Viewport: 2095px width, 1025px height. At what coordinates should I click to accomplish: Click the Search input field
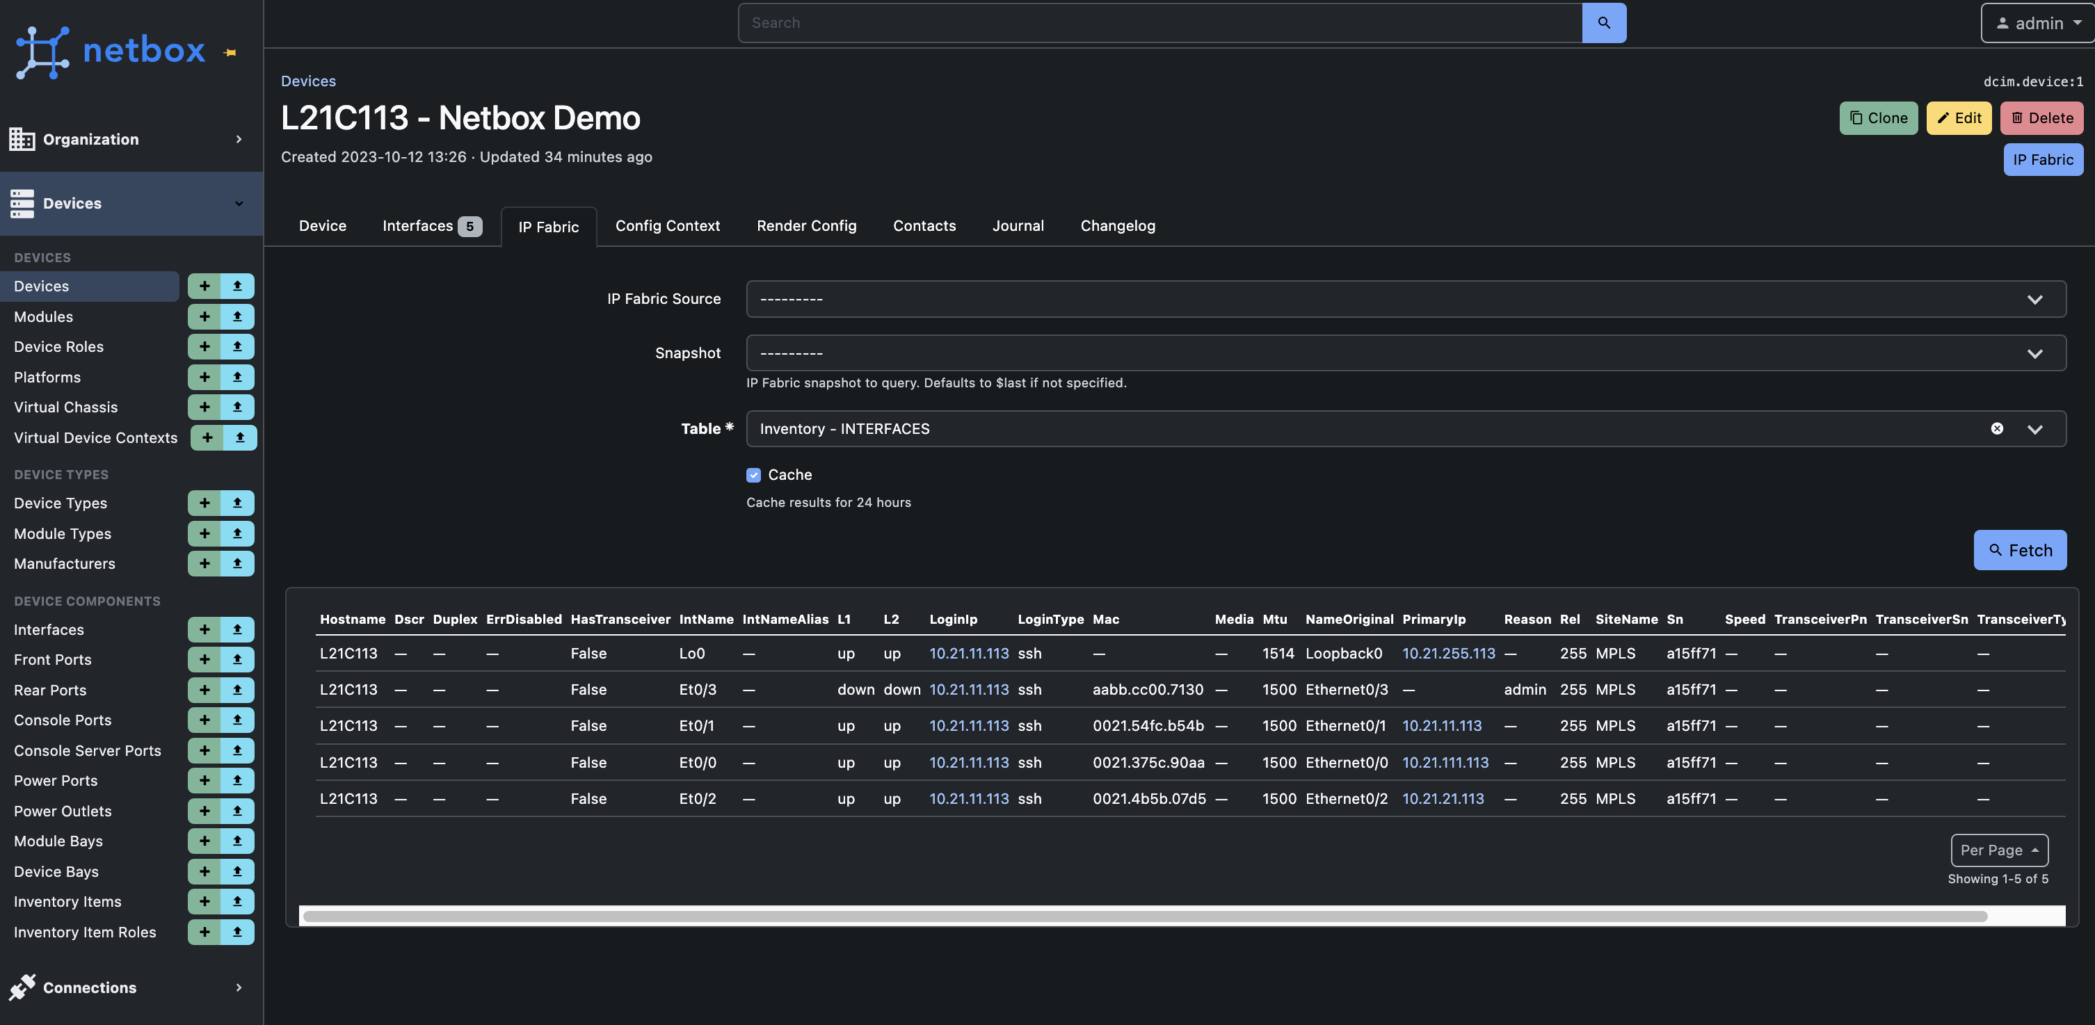1159,23
